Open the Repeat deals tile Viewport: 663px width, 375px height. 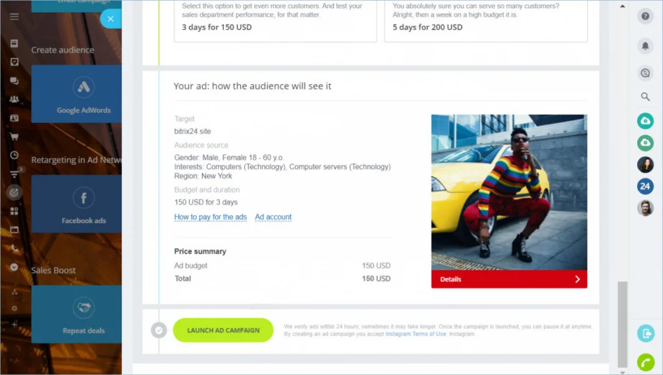pos(83,314)
